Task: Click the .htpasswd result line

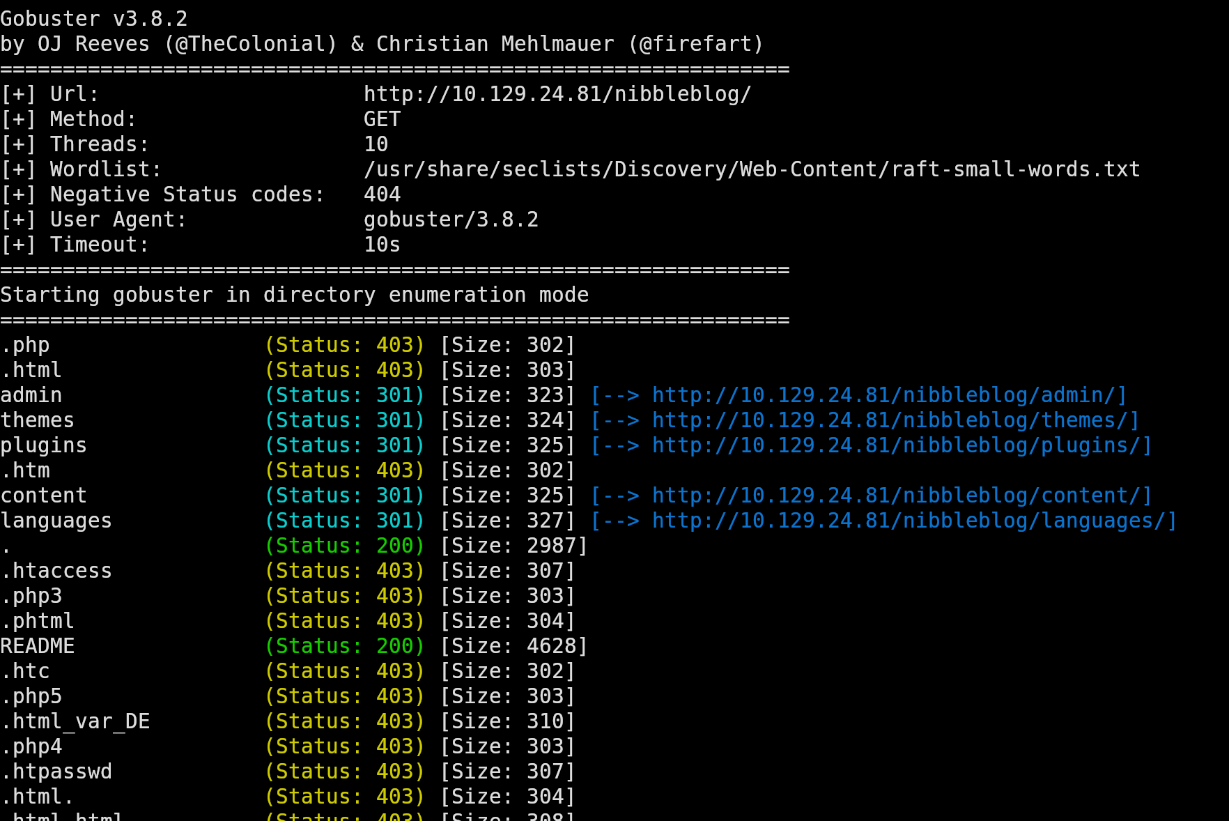Action: [56, 771]
